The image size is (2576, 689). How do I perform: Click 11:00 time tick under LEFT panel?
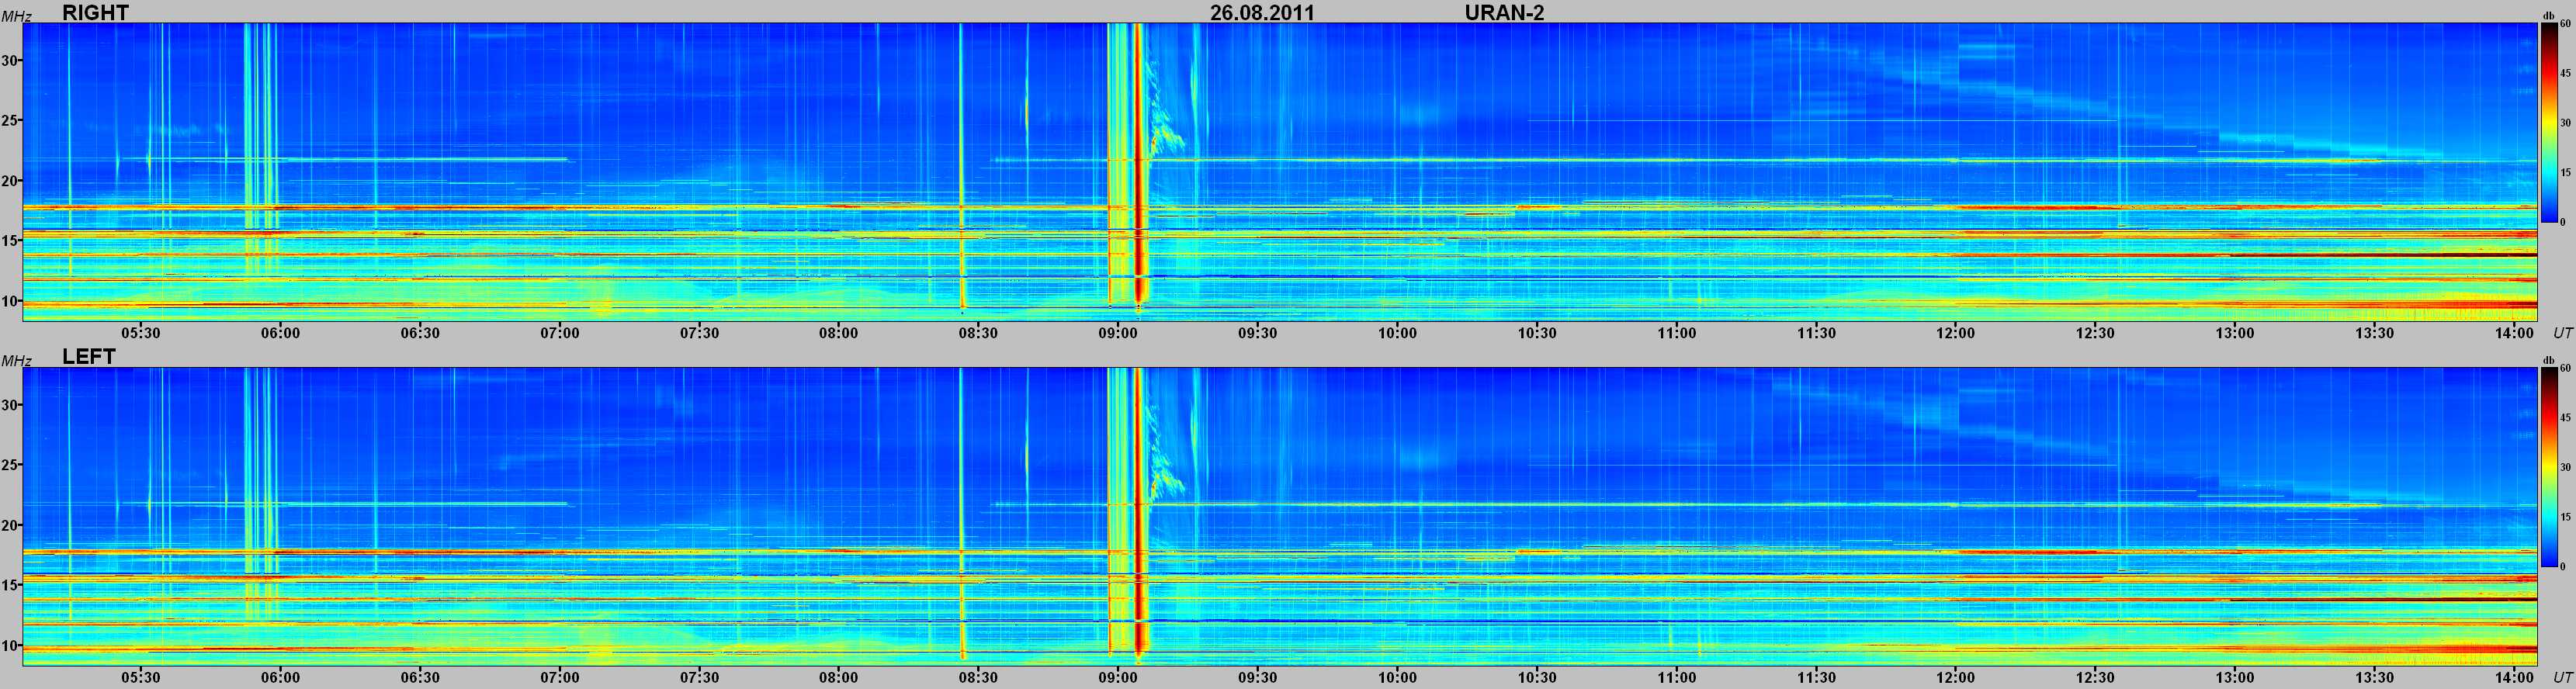click(1676, 678)
